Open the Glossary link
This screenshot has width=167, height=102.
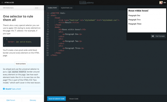(x=33, y=100)
